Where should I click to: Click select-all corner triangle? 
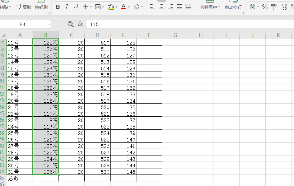click(x=3, y=35)
